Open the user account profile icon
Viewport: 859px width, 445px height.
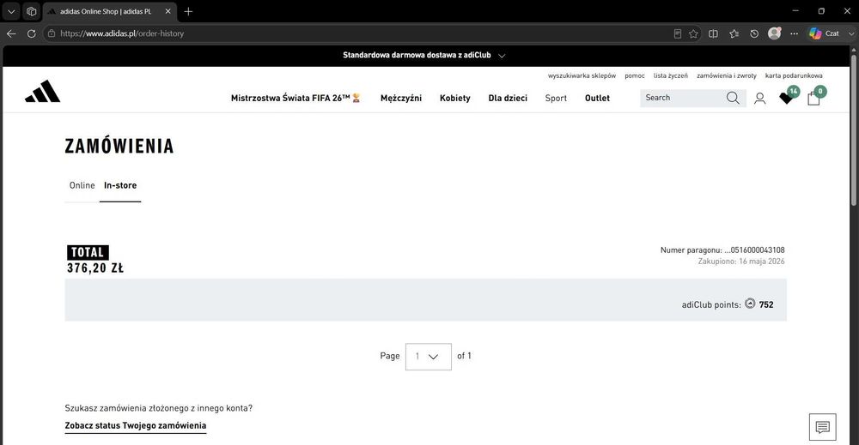[759, 99]
